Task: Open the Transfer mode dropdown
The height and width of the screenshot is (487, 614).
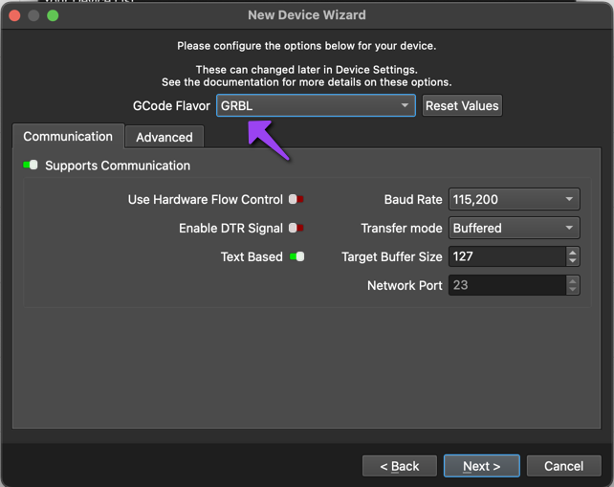Action: click(514, 229)
